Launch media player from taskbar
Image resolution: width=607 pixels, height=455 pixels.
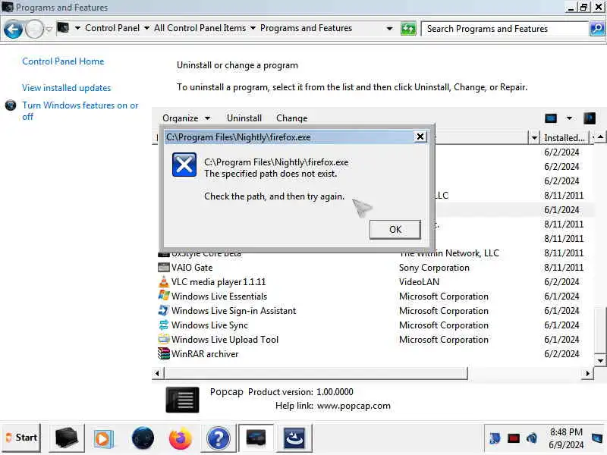point(103,439)
